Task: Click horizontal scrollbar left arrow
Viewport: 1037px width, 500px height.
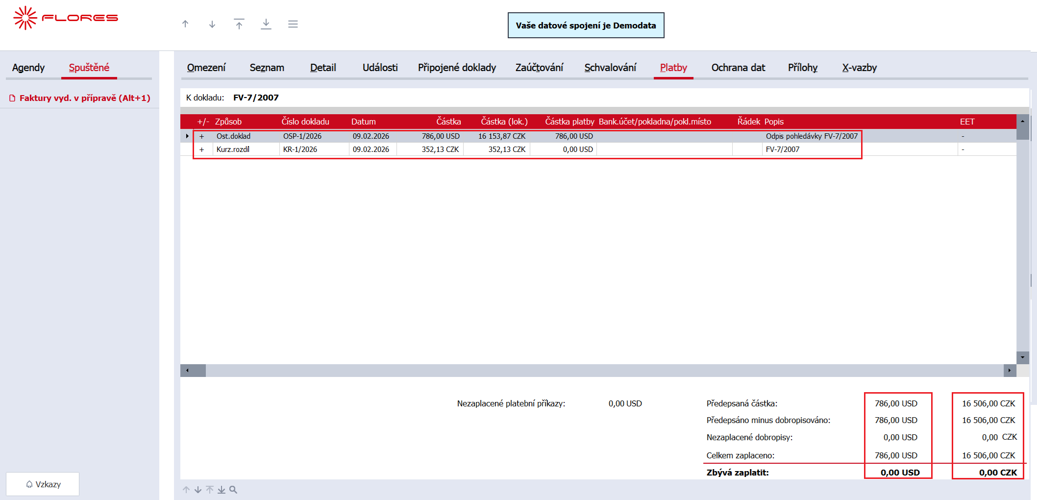Action: pyautogui.click(x=187, y=371)
